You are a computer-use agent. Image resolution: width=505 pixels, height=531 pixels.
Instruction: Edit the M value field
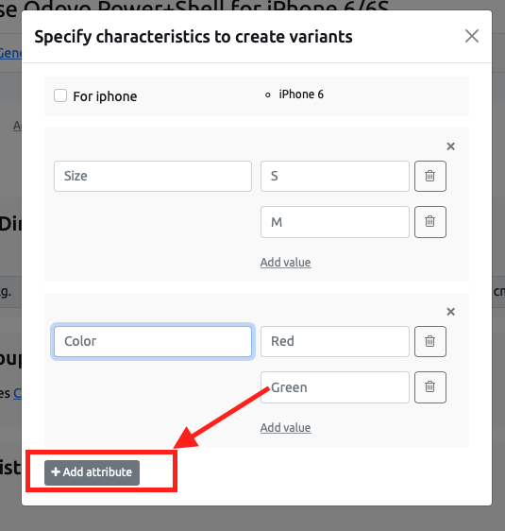coord(335,222)
